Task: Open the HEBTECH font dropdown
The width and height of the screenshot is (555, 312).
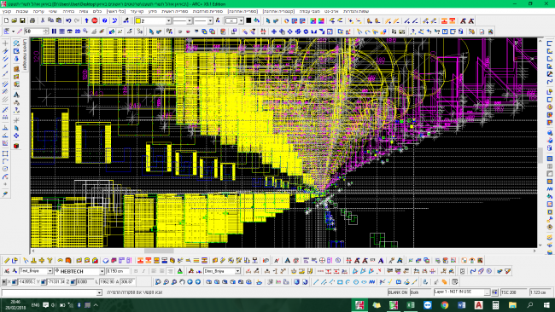Action: coord(102,271)
